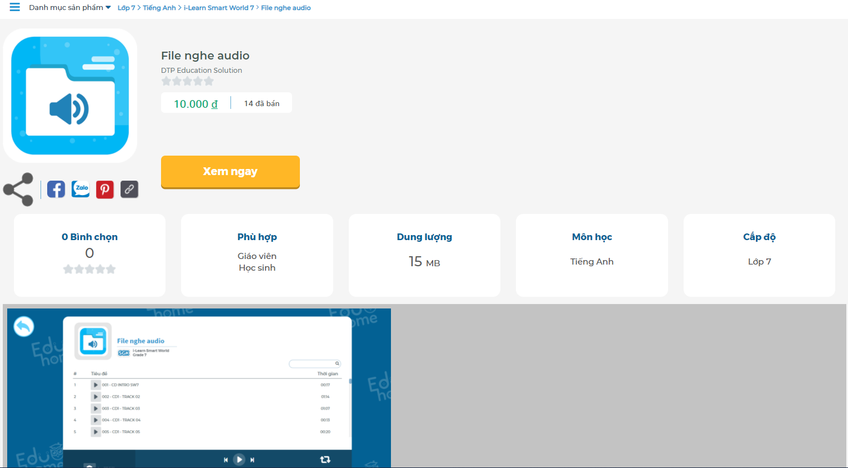The height and width of the screenshot is (468, 848).
Task: Click the Tiêu đề column header
Action: [99, 374]
